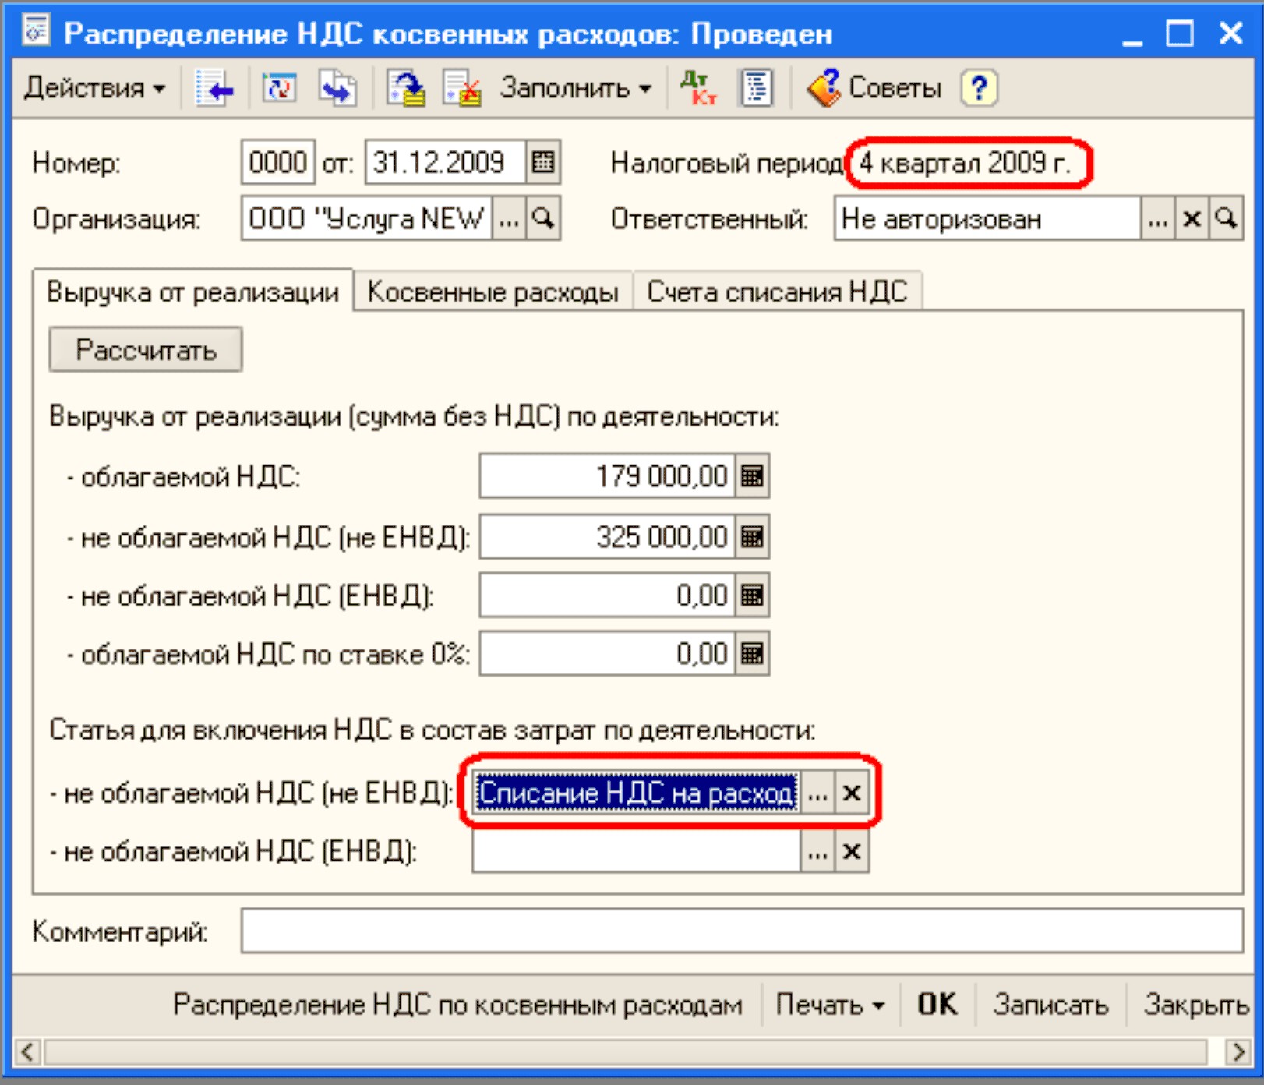Click the document list report icon

click(755, 87)
